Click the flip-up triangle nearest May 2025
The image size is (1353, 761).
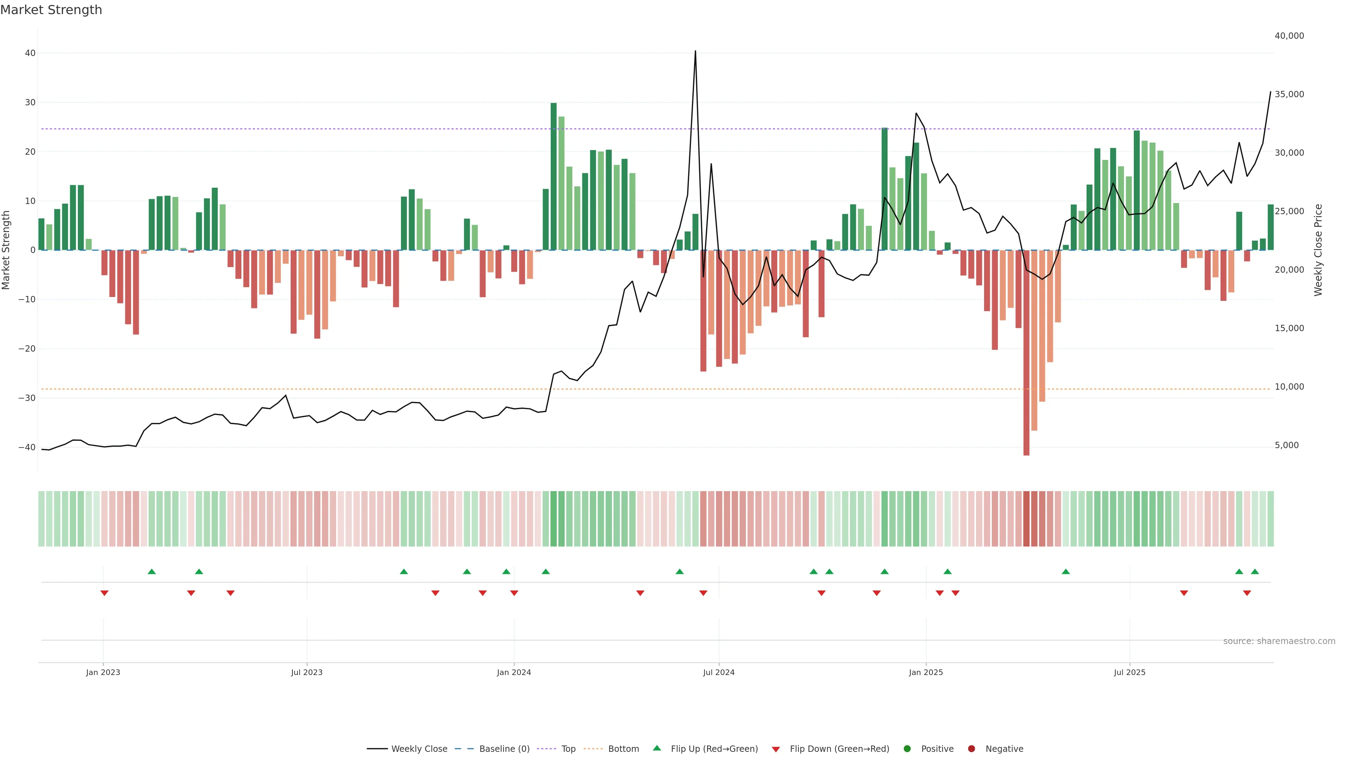[x=1066, y=571]
